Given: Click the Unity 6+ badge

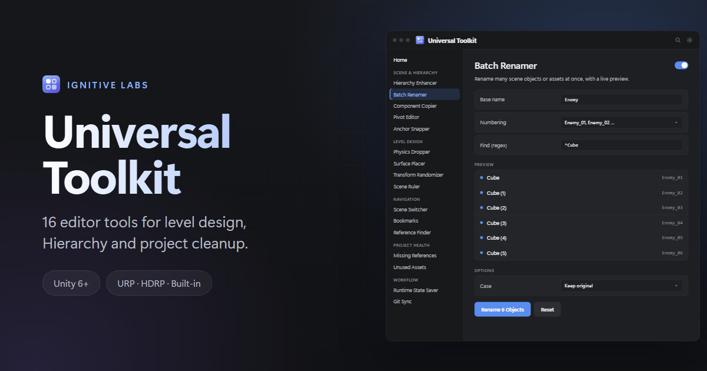Looking at the screenshot, I should tap(71, 283).
